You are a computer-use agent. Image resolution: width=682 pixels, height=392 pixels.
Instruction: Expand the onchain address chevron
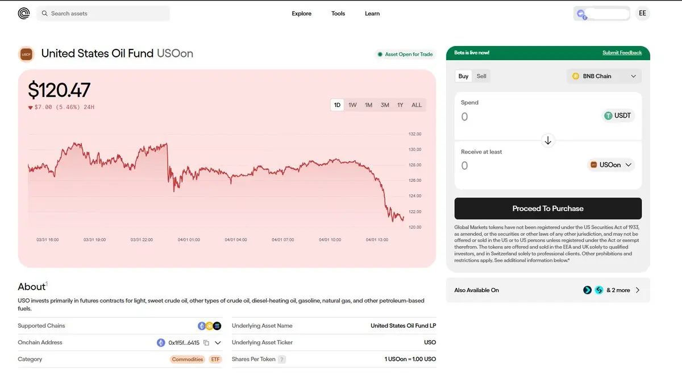[x=218, y=343]
